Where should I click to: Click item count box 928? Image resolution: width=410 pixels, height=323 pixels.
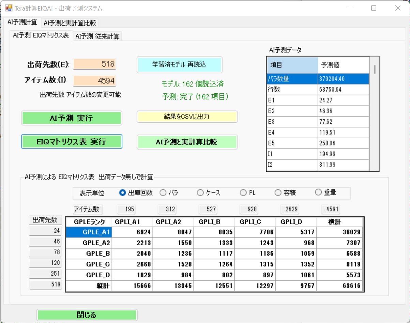point(249,209)
